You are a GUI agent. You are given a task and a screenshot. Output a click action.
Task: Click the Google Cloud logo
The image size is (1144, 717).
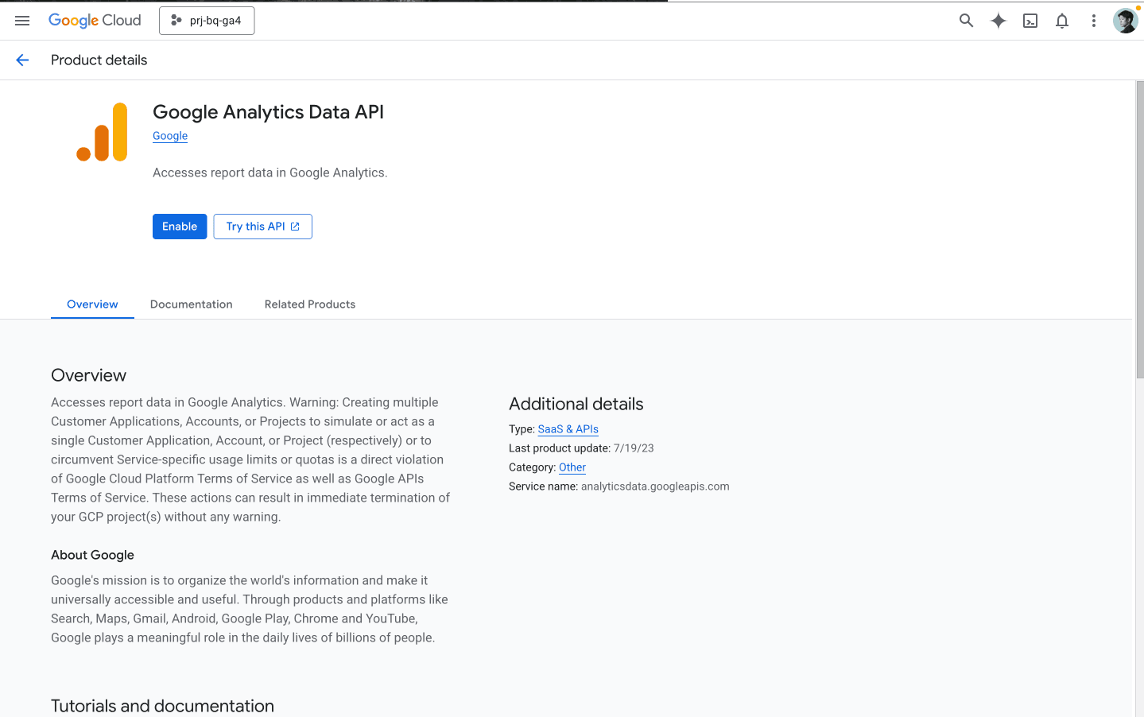[94, 20]
